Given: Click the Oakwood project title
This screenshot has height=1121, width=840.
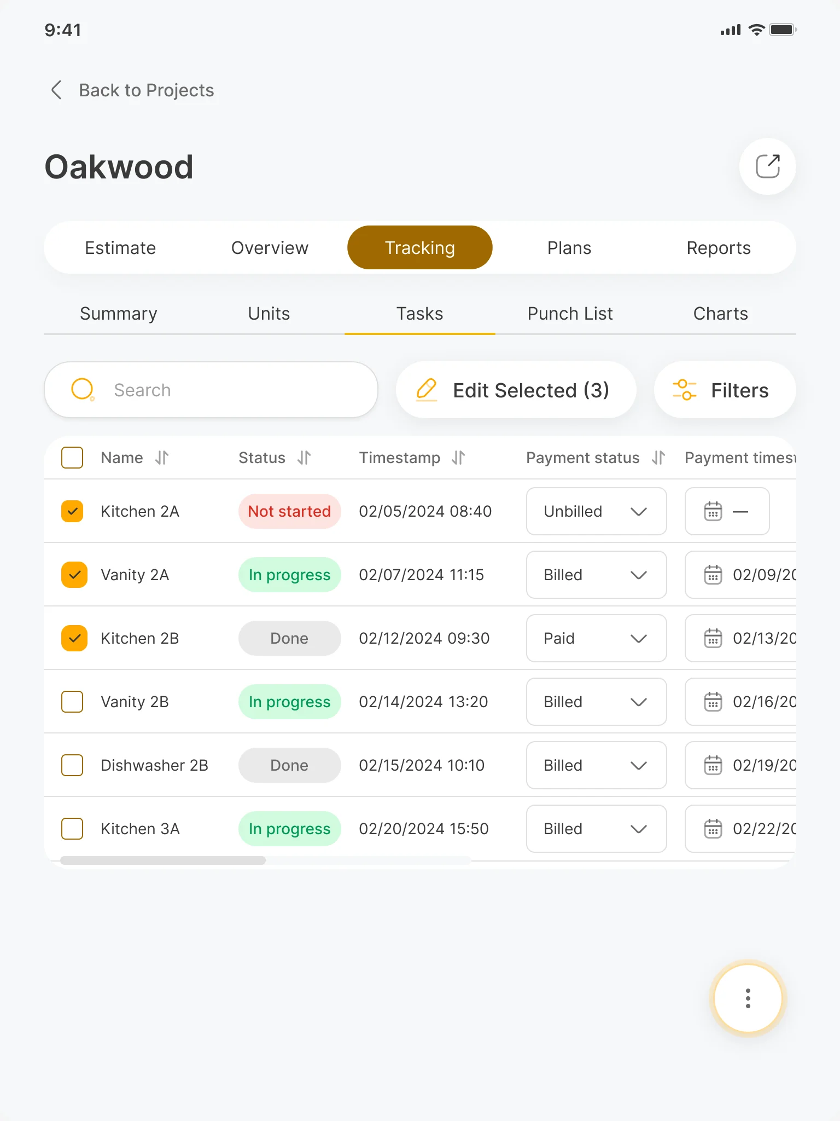Looking at the screenshot, I should click(119, 166).
